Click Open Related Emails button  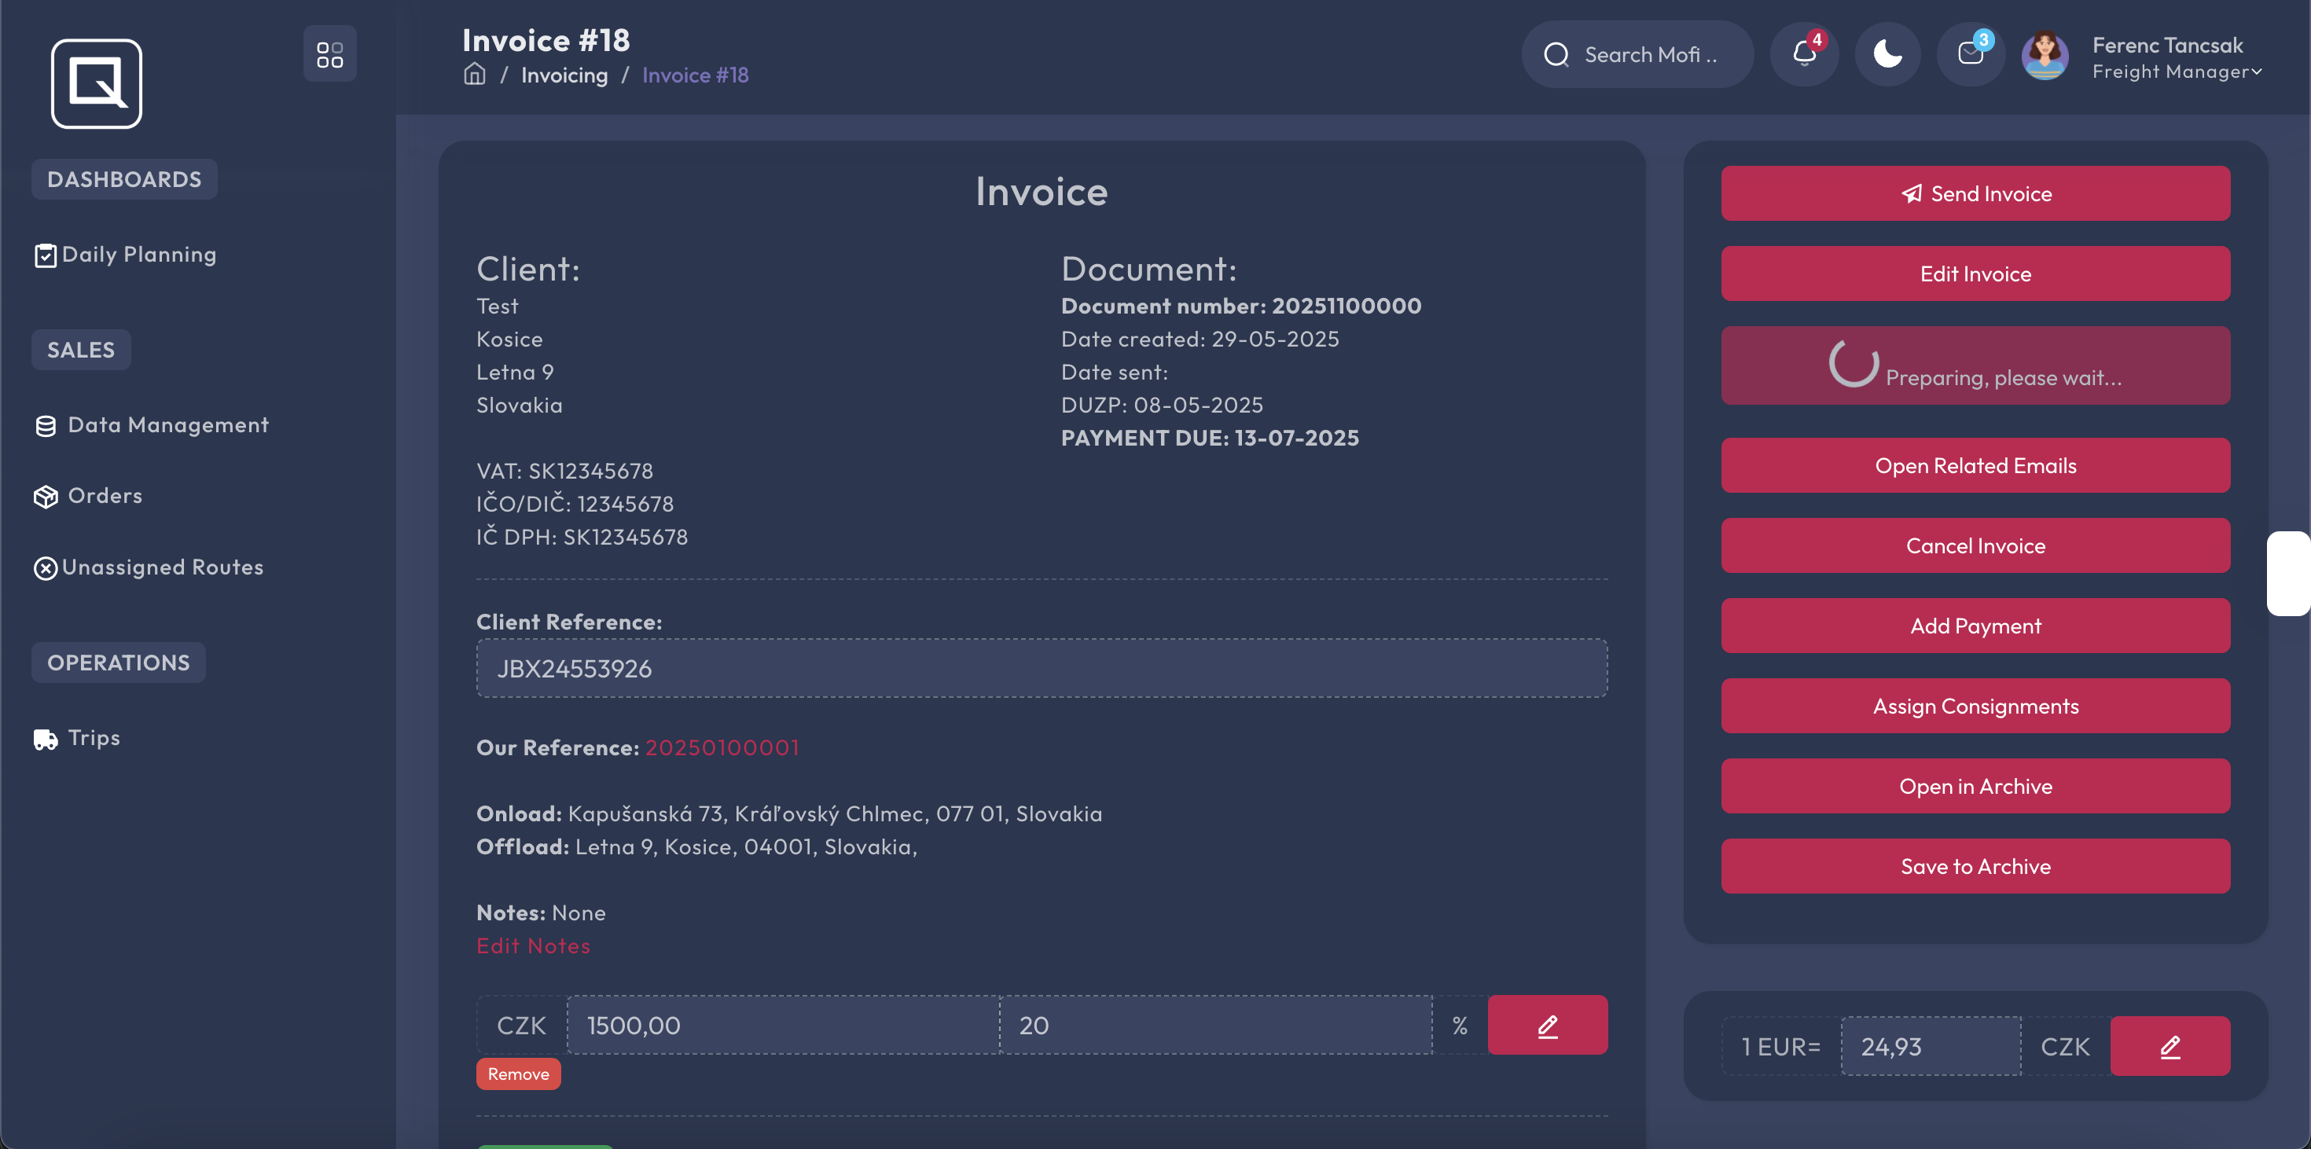[x=1975, y=465]
